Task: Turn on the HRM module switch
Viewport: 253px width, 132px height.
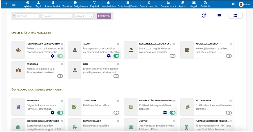Action: pyautogui.click(x=116, y=76)
